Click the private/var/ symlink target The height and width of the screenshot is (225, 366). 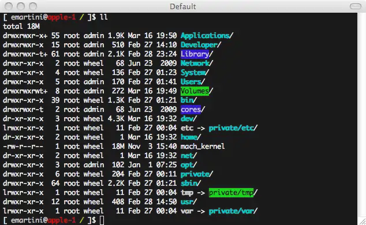[x=233, y=211]
